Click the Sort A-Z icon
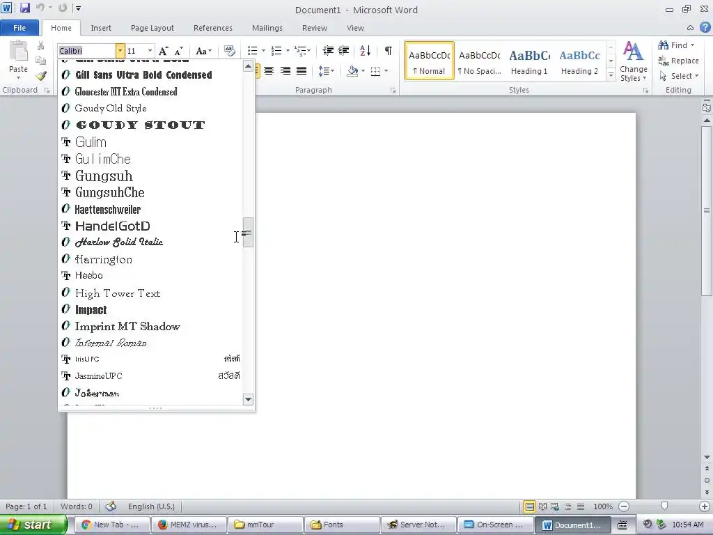The height and width of the screenshot is (535, 713). (x=365, y=50)
